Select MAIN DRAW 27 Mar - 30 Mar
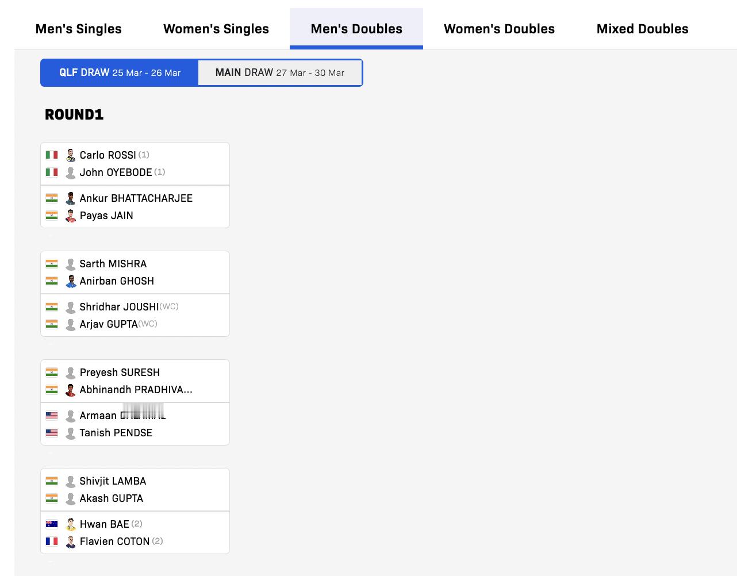This screenshot has width=737, height=576. point(280,73)
